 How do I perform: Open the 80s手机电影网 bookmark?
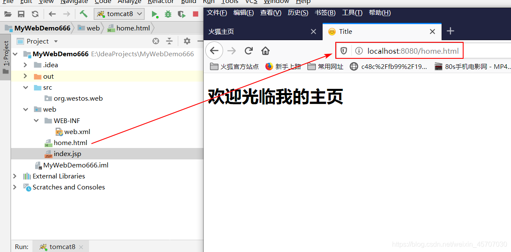[472, 66]
